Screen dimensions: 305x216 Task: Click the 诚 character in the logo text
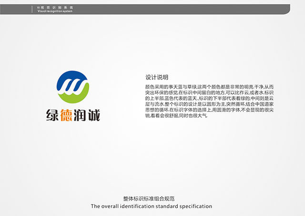93,115
